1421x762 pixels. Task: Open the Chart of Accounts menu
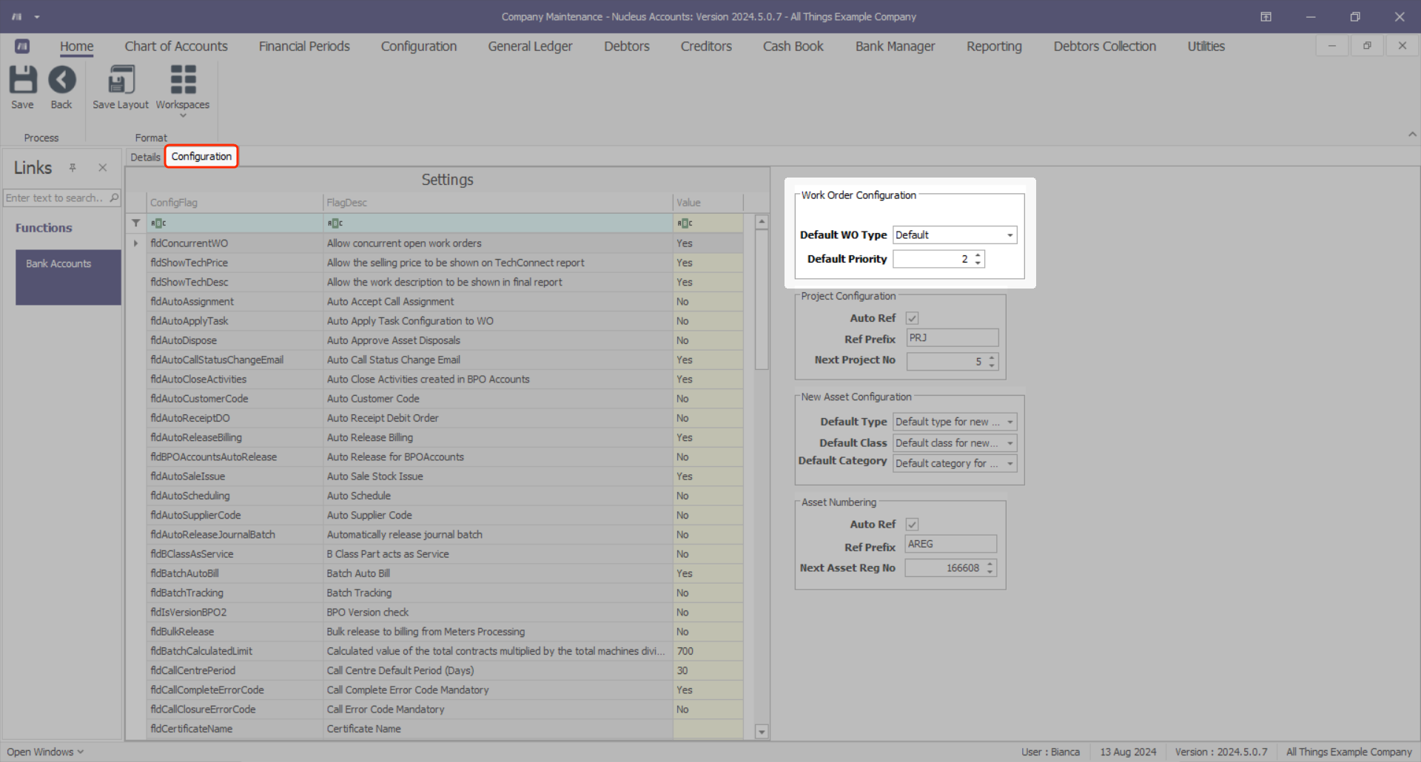(x=176, y=47)
